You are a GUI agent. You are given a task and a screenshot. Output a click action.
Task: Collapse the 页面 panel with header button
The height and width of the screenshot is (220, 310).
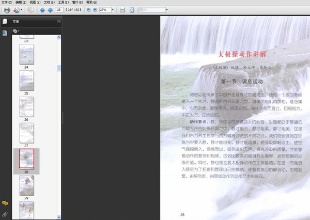pos(59,21)
